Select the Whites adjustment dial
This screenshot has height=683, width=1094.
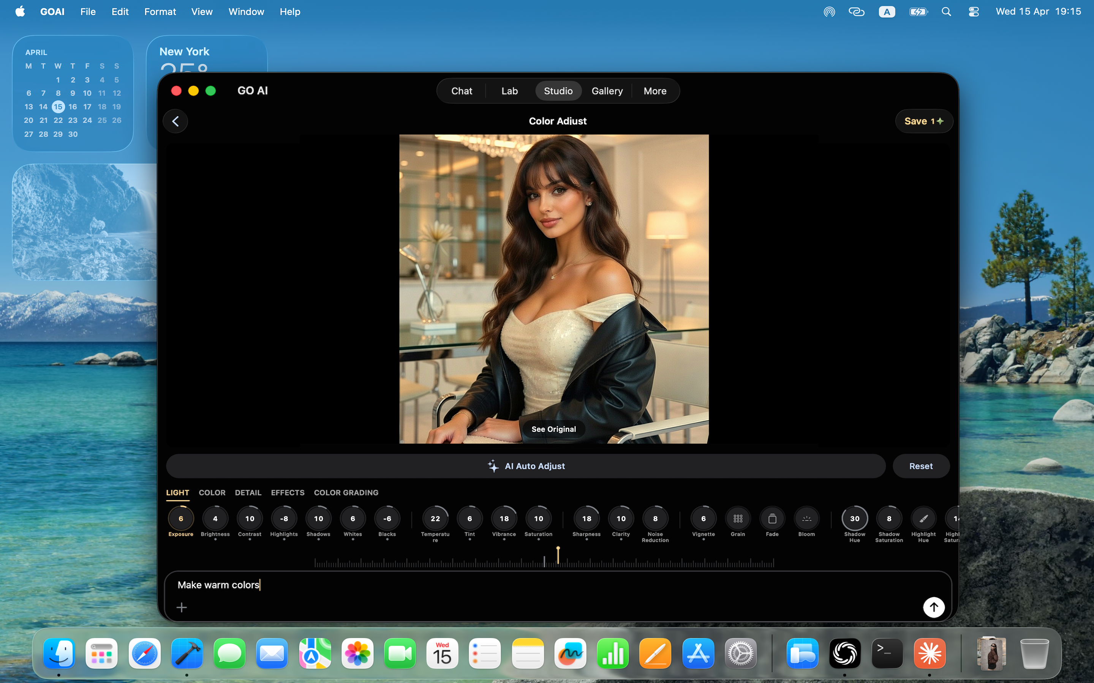point(353,519)
